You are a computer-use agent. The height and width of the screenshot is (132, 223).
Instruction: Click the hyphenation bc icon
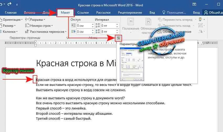click(x=27, y=31)
